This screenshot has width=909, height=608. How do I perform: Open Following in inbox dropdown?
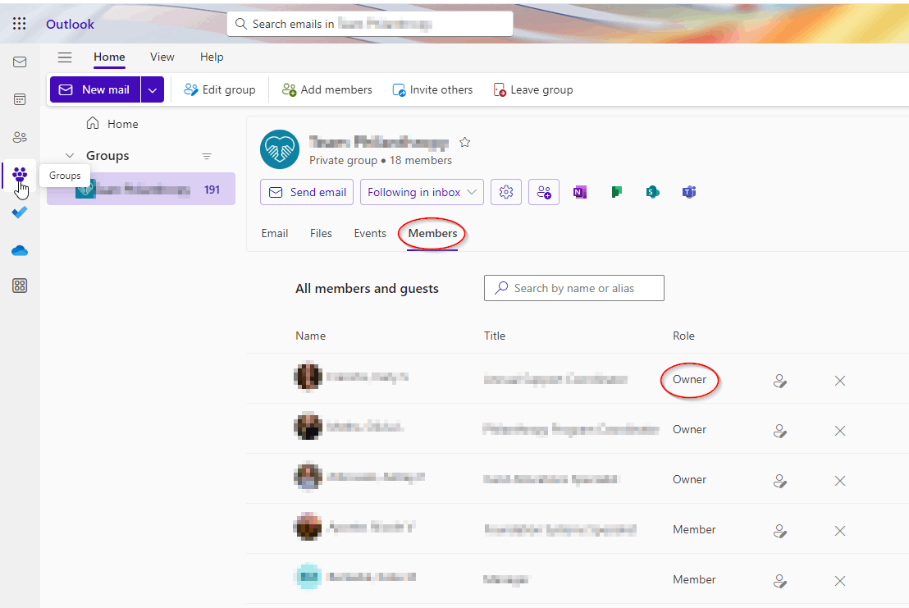coord(422,192)
